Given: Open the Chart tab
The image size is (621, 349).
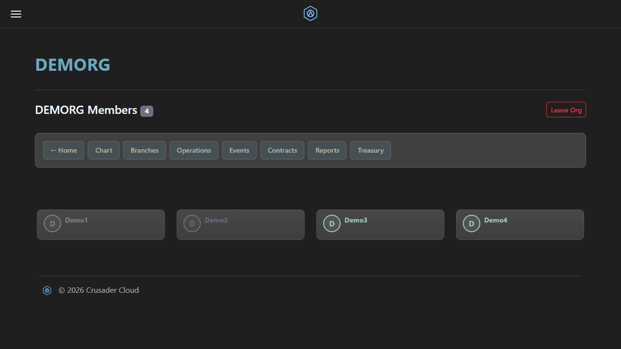Looking at the screenshot, I should [x=103, y=150].
